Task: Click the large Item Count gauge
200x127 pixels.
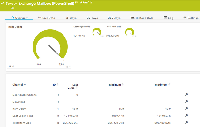Action: click(x=50, y=45)
